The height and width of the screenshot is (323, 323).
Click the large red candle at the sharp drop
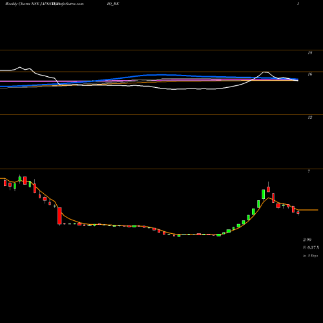point(59,216)
